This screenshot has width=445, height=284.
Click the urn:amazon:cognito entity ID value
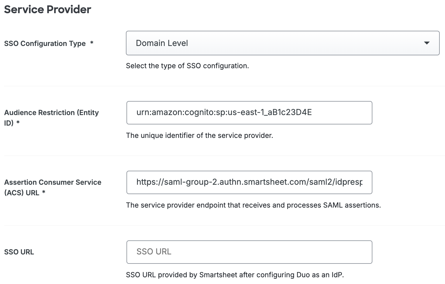[x=224, y=112]
